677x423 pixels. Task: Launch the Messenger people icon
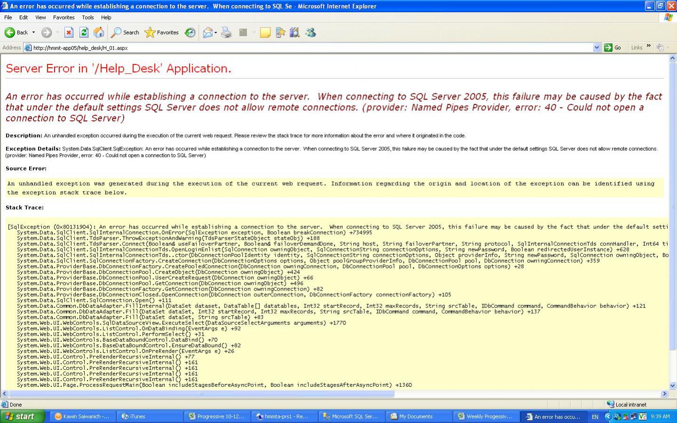tap(310, 32)
